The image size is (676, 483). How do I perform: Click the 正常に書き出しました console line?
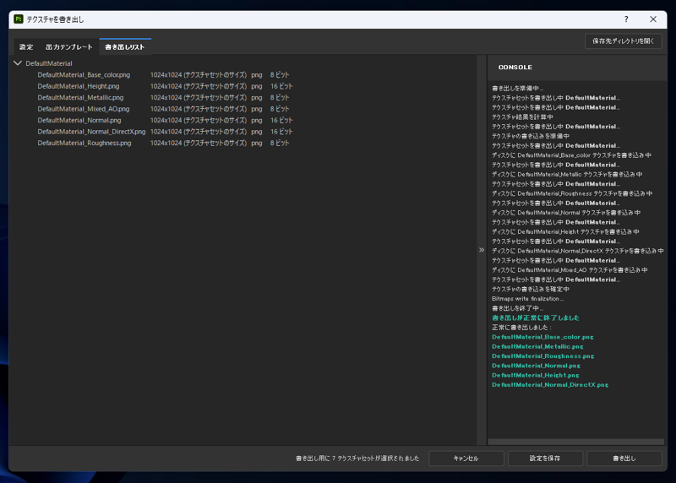coord(521,328)
